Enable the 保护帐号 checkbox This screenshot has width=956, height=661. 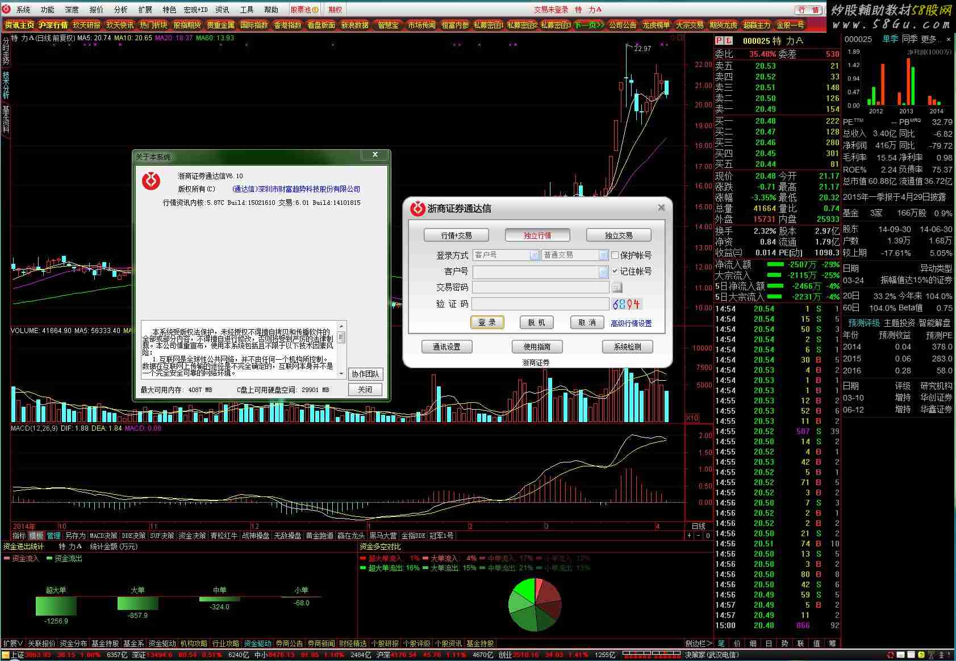[615, 255]
